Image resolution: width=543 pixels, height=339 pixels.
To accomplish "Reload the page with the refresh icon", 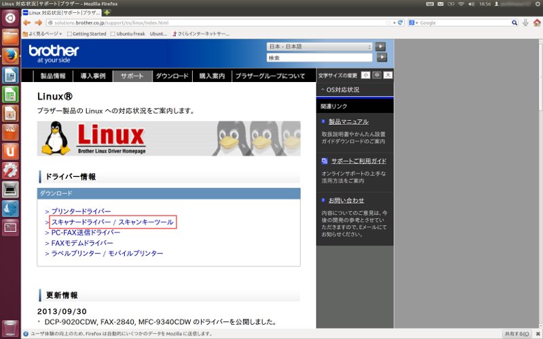I will tap(400, 22).
